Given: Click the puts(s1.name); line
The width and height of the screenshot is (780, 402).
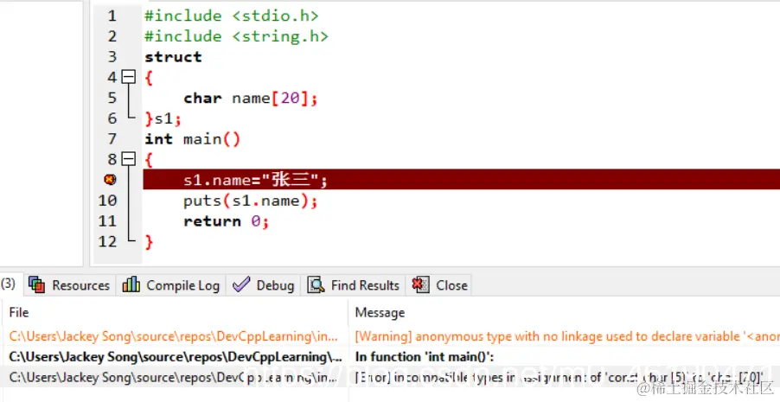Looking at the screenshot, I should [250, 201].
